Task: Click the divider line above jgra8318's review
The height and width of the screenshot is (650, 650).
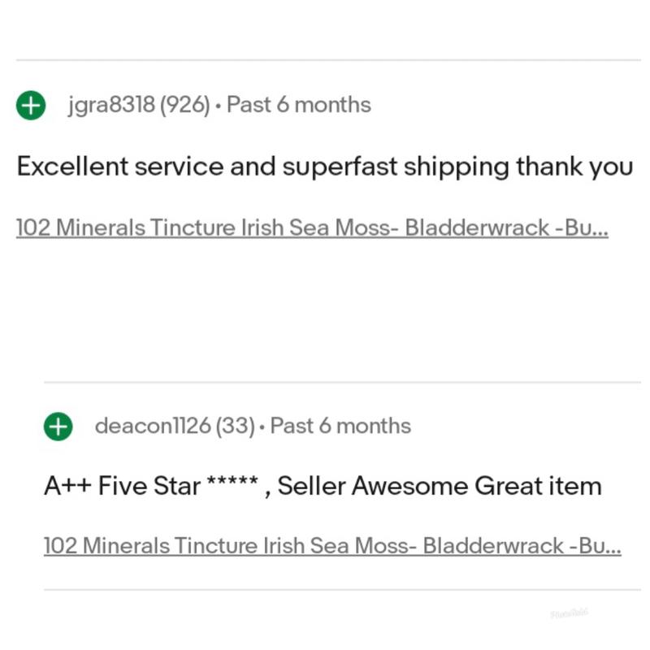Action: (325, 60)
